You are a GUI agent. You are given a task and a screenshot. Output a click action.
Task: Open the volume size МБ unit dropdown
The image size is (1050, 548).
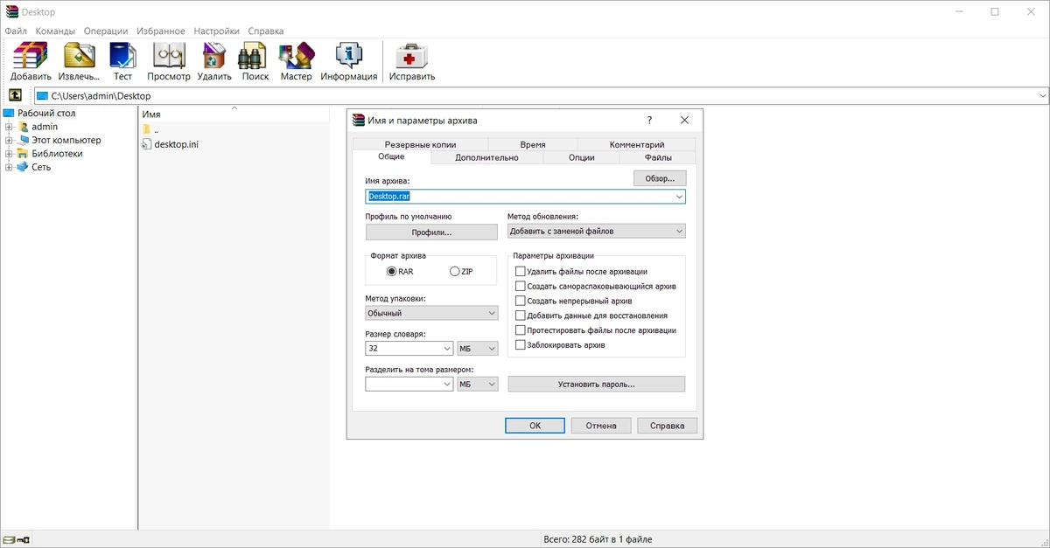point(478,384)
